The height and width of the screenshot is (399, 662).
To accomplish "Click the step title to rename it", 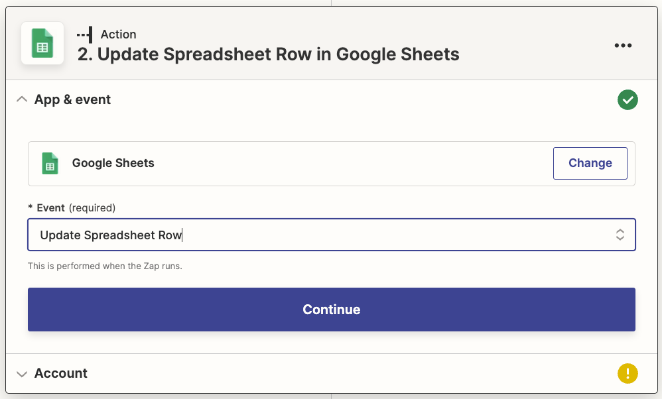I will tap(269, 54).
